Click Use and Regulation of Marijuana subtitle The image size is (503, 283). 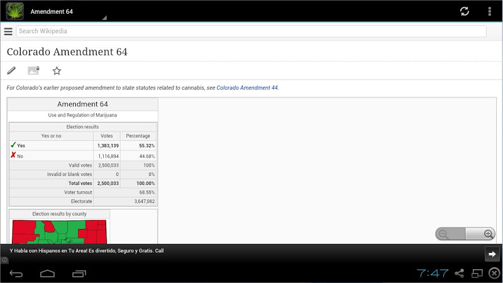82,115
